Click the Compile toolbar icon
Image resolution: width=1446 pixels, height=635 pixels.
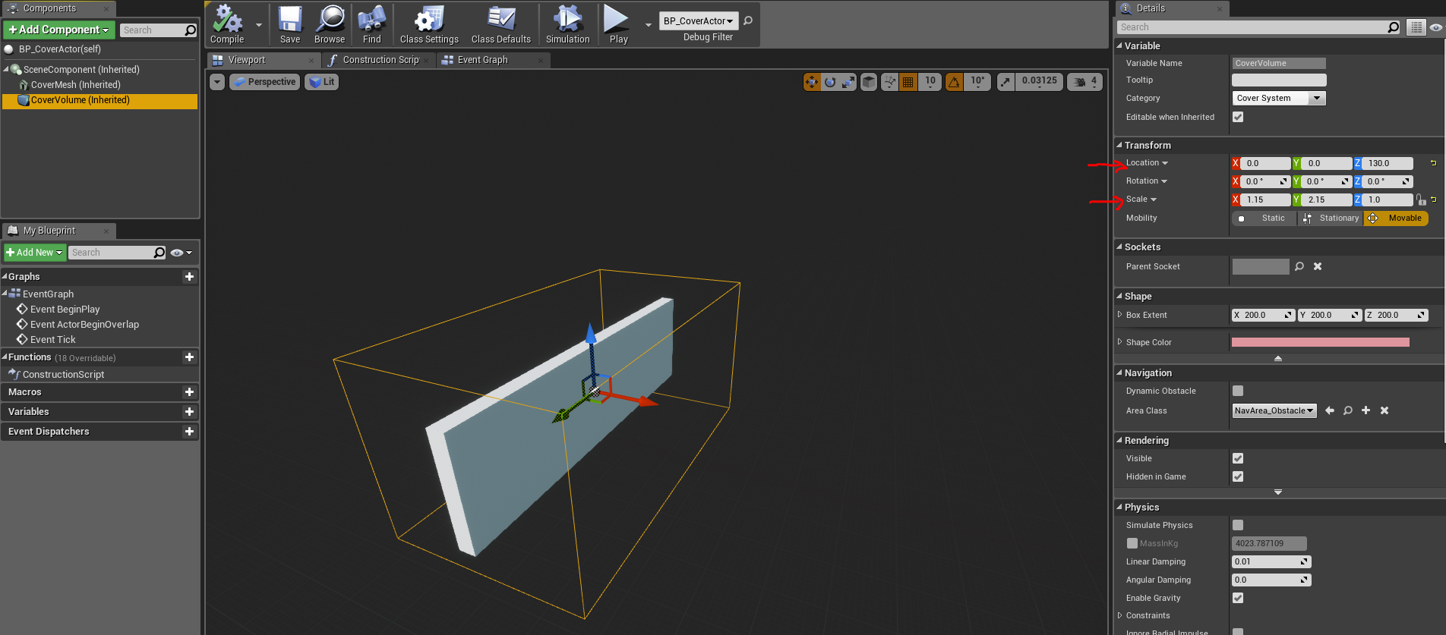tap(227, 24)
